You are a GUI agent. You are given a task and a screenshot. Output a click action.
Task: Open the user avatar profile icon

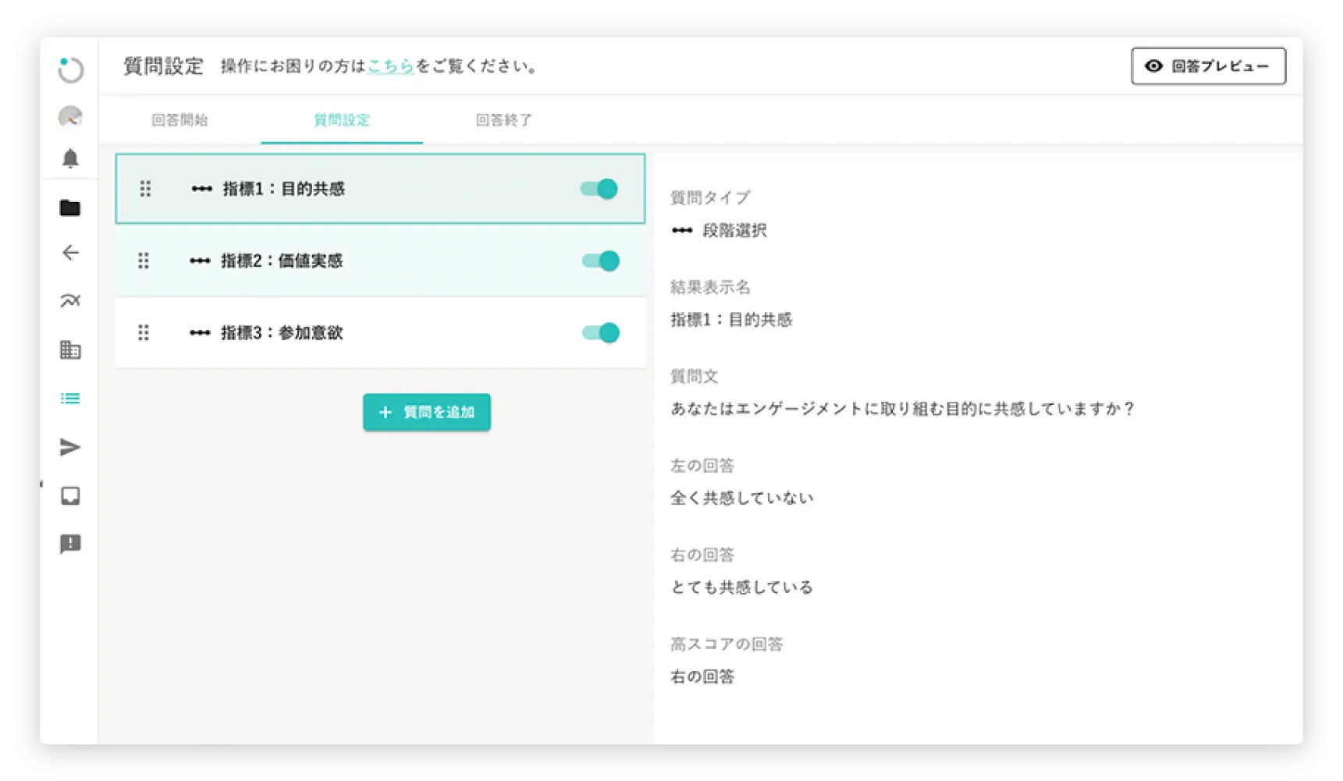[70, 116]
